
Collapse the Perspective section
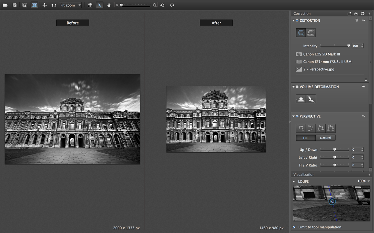tap(294, 116)
